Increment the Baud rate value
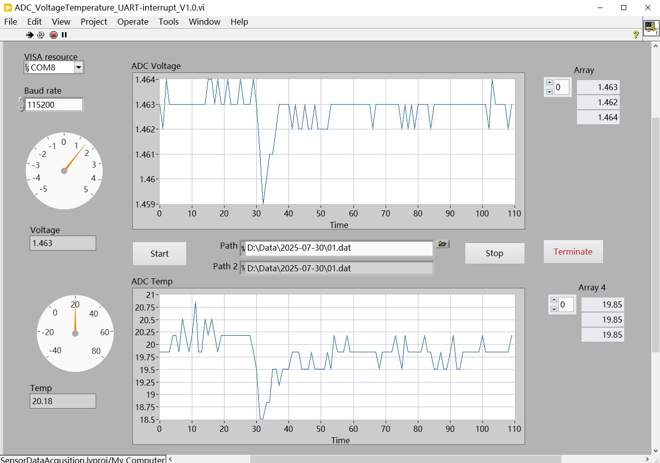Screen dimensions: 660x463 21,101
